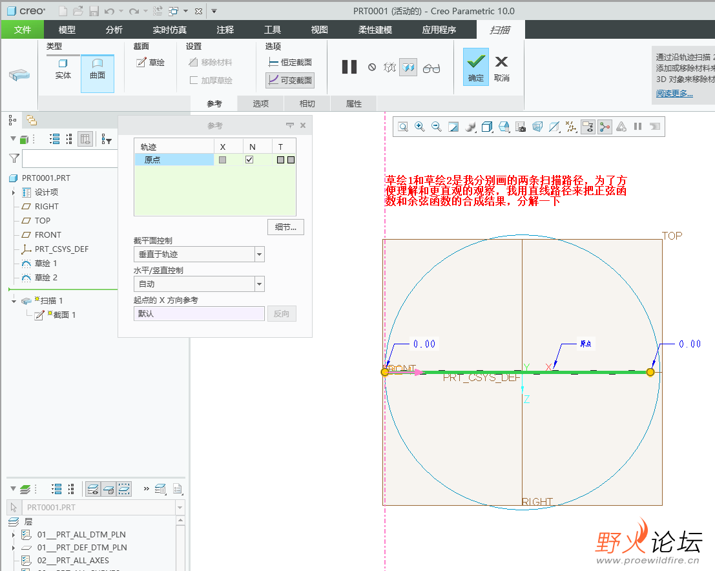The width and height of the screenshot is (715, 571).
Task: Toggle spin center icon in graphics toolbar
Action: click(x=605, y=127)
